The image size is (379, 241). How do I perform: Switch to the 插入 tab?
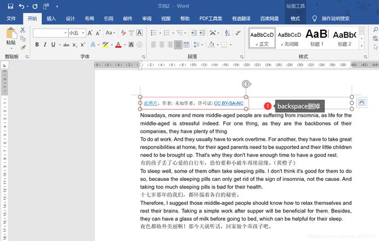[51, 19]
